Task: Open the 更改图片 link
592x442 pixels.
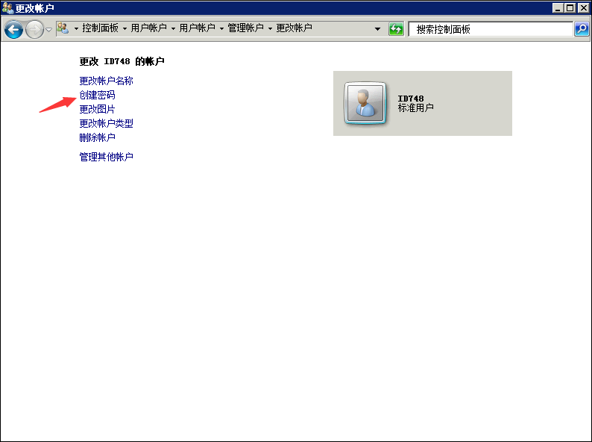Action: click(x=97, y=110)
